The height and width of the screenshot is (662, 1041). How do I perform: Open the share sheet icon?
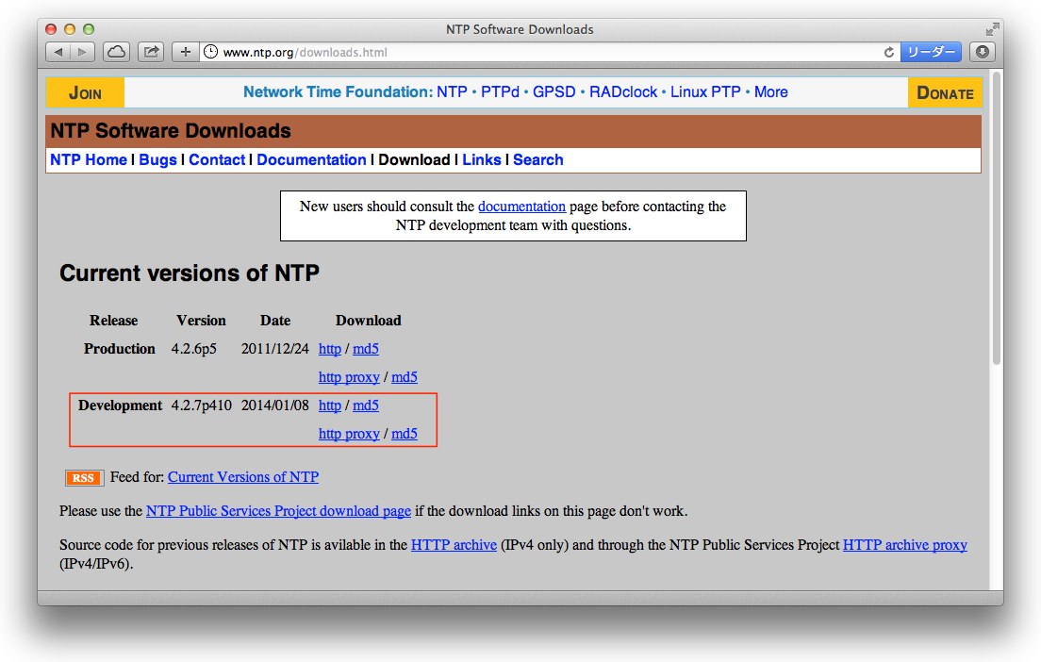(x=150, y=52)
